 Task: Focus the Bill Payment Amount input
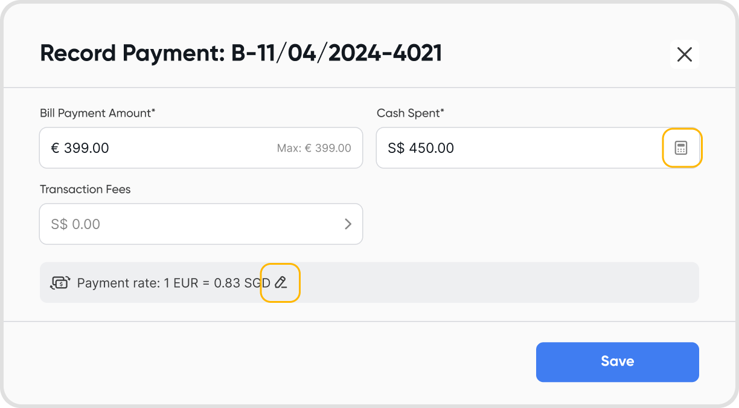coord(181,148)
